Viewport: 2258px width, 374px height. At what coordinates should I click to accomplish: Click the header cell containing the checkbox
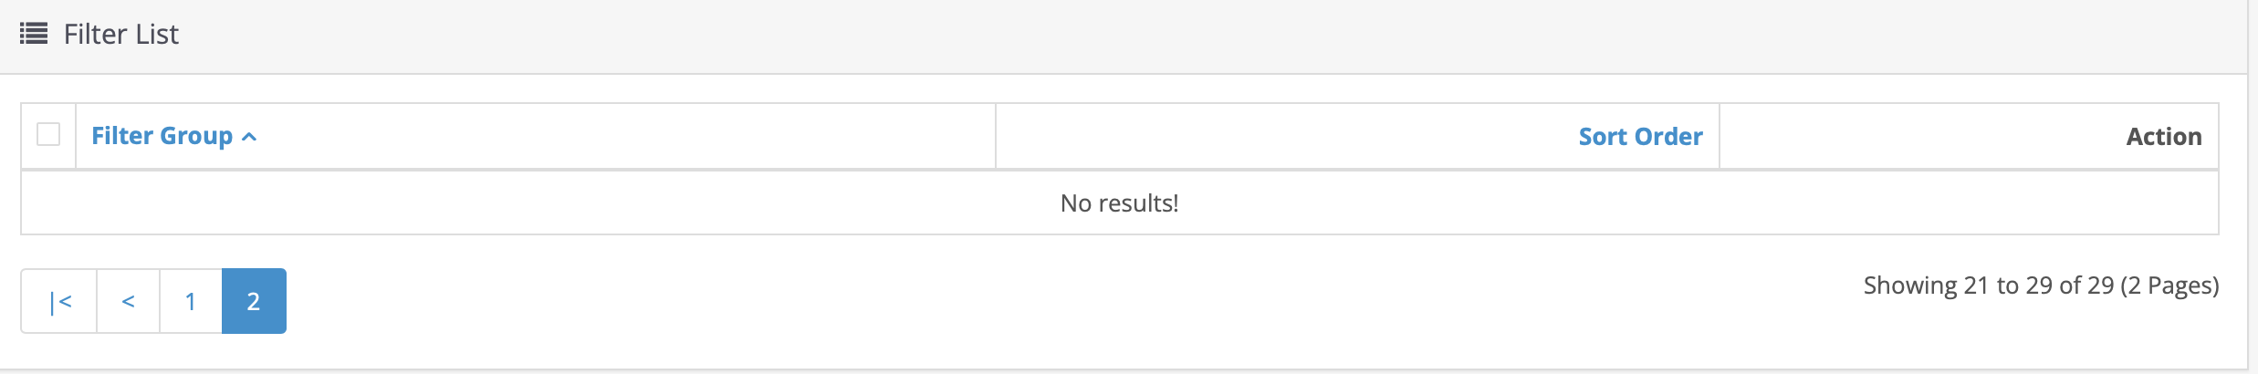click(x=48, y=136)
